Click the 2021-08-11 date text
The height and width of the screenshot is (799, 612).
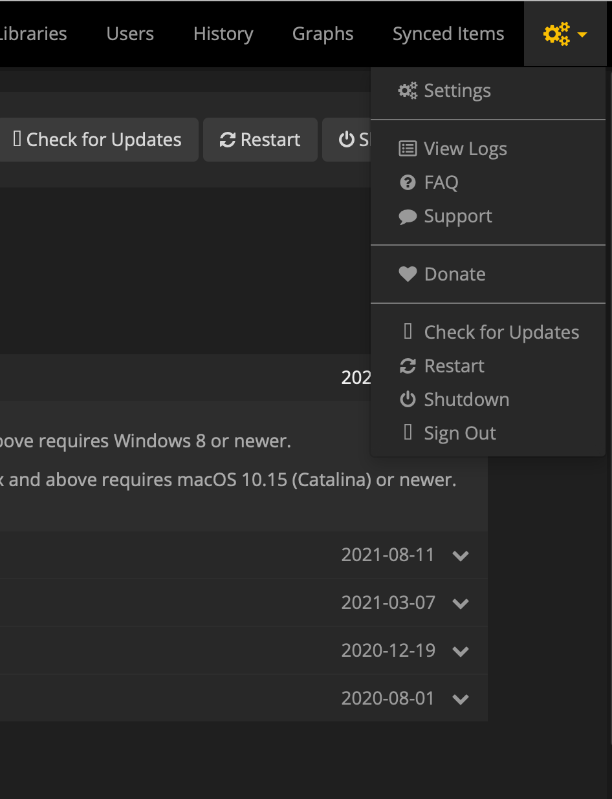388,555
